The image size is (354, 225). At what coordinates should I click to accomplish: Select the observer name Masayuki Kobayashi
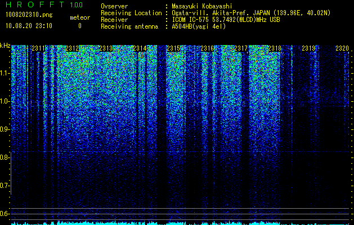tap(202, 6)
